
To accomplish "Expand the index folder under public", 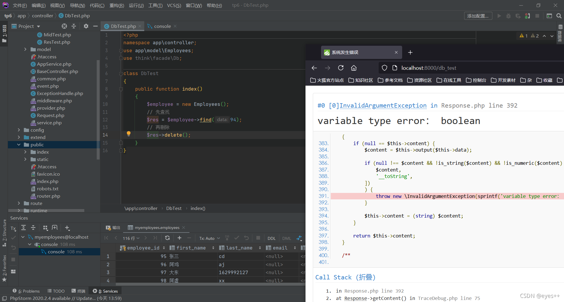I will pos(25,152).
